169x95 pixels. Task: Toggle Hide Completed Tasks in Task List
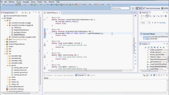158,16
